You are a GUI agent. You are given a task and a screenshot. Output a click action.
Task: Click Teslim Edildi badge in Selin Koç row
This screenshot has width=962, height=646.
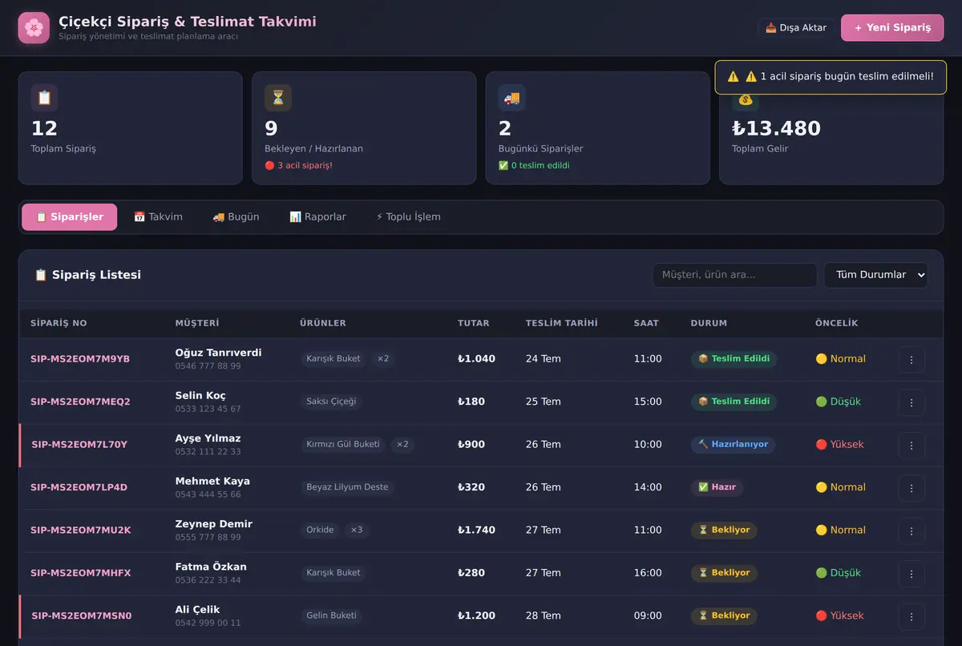(734, 402)
